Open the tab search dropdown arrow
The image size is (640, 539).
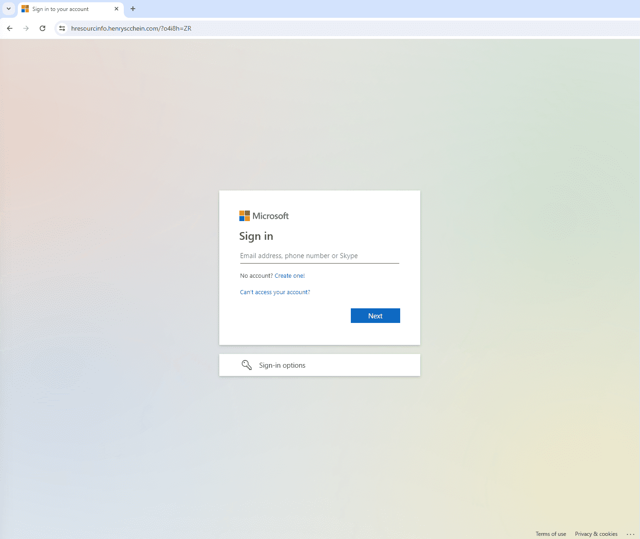[8, 9]
